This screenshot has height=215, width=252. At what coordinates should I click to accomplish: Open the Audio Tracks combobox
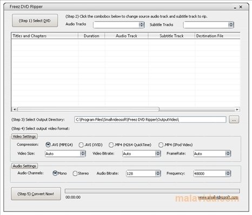click(119, 25)
